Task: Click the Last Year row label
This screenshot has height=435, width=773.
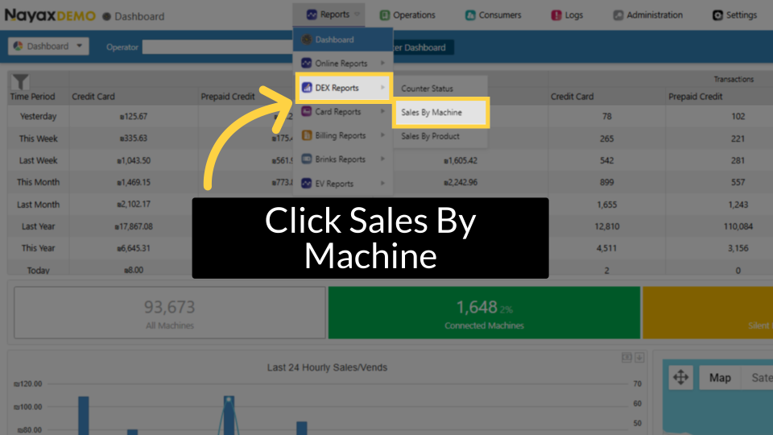Action: [x=38, y=226]
